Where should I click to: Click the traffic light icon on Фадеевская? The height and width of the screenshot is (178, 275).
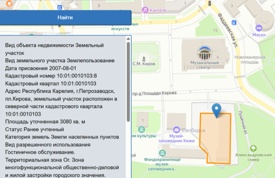pos(209,3)
